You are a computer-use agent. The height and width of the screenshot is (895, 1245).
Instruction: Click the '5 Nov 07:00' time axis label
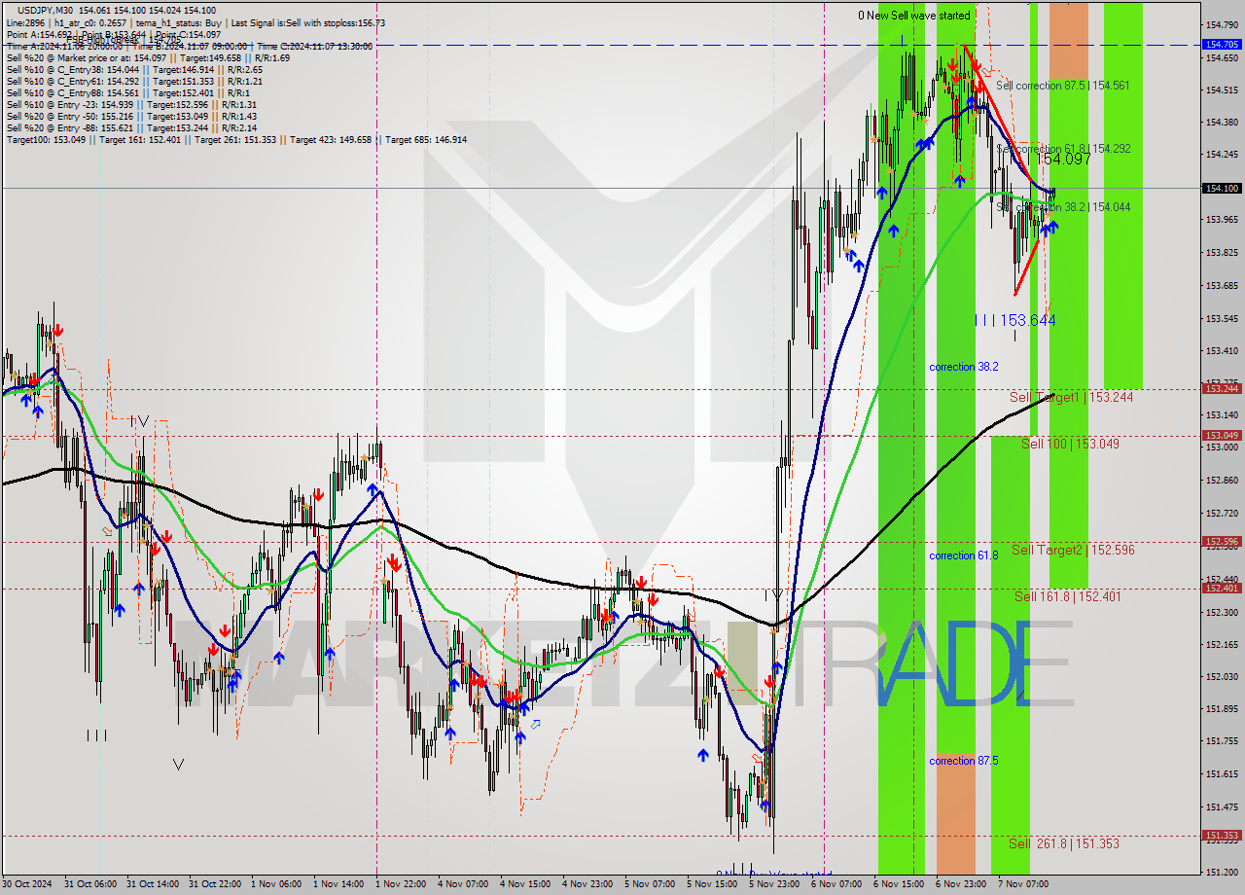(650, 884)
